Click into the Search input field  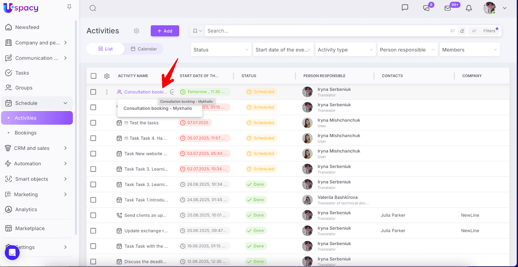click(324, 31)
